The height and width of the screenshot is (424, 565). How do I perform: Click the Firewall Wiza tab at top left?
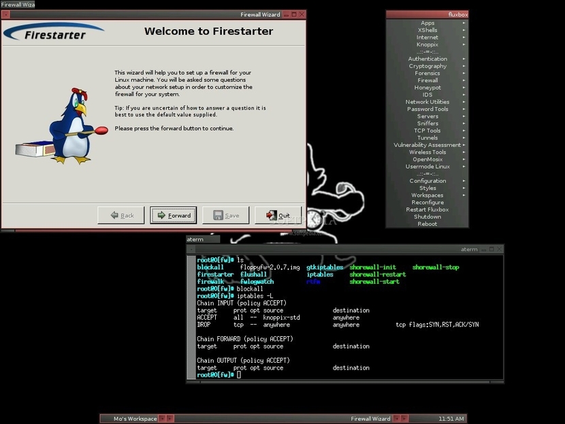(x=18, y=4)
